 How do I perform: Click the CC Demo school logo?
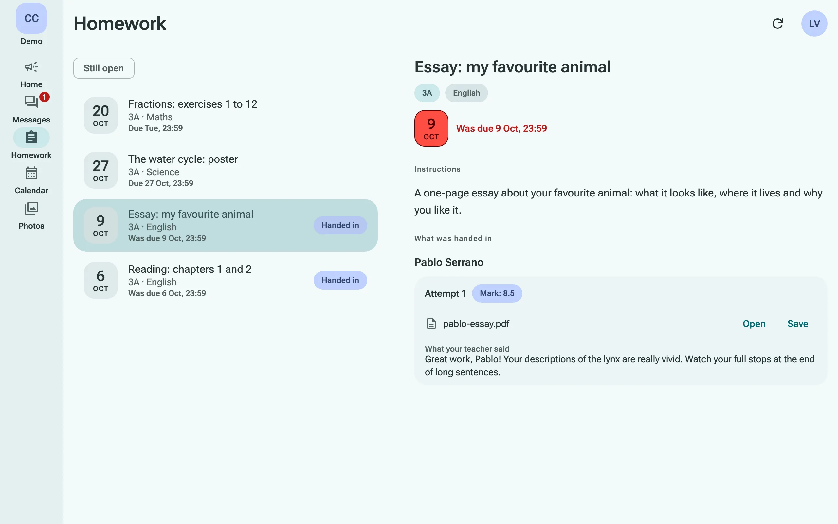pyautogui.click(x=31, y=18)
